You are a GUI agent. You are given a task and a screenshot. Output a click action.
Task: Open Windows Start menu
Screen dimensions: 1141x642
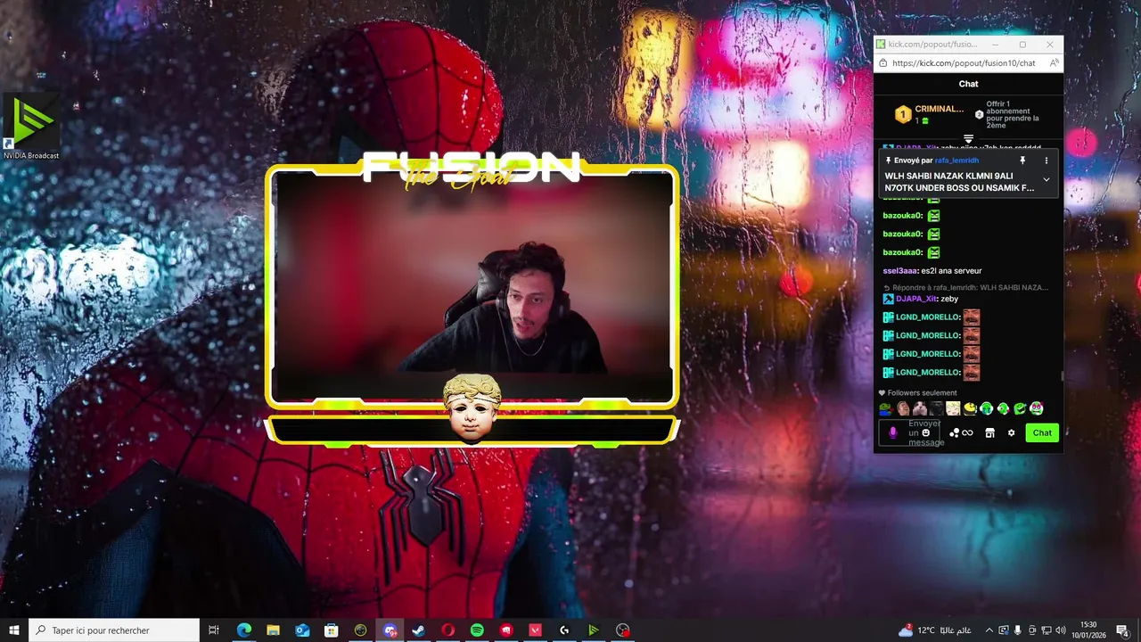[14, 630]
